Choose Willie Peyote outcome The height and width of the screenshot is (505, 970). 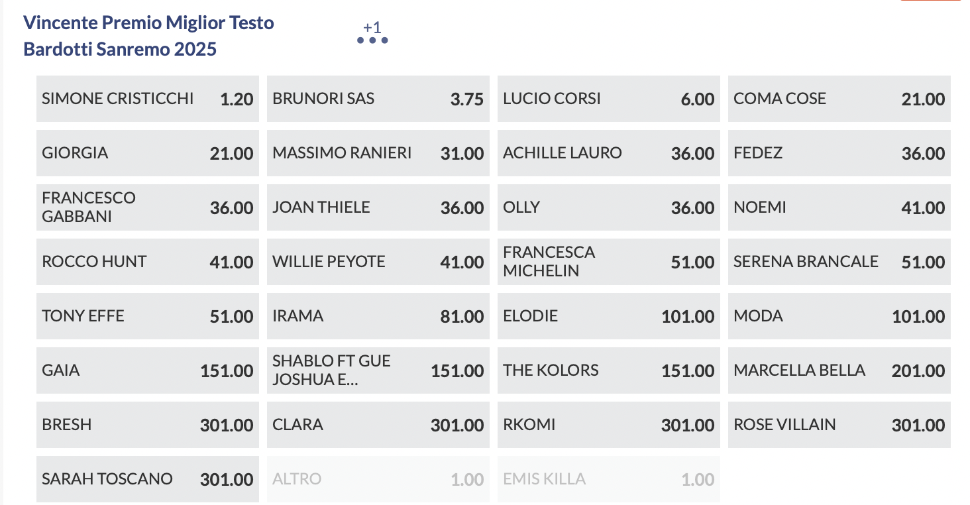(x=378, y=262)
